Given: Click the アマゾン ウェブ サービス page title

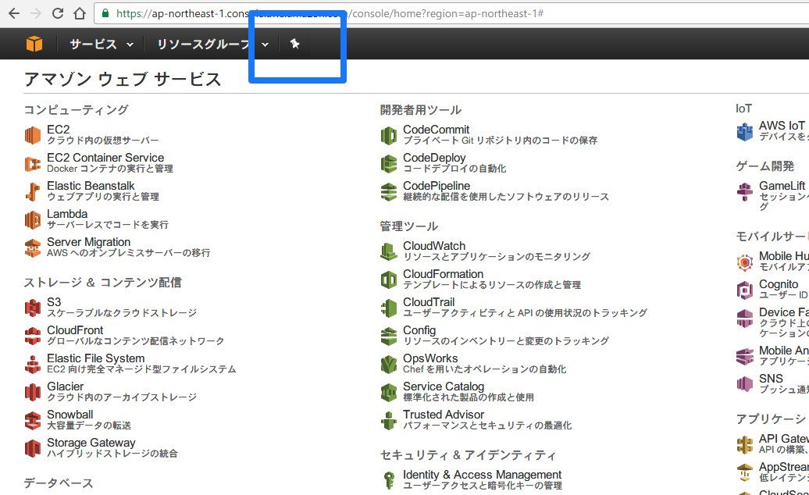Looking at the screenshot, I should click(x=123, y=79).
